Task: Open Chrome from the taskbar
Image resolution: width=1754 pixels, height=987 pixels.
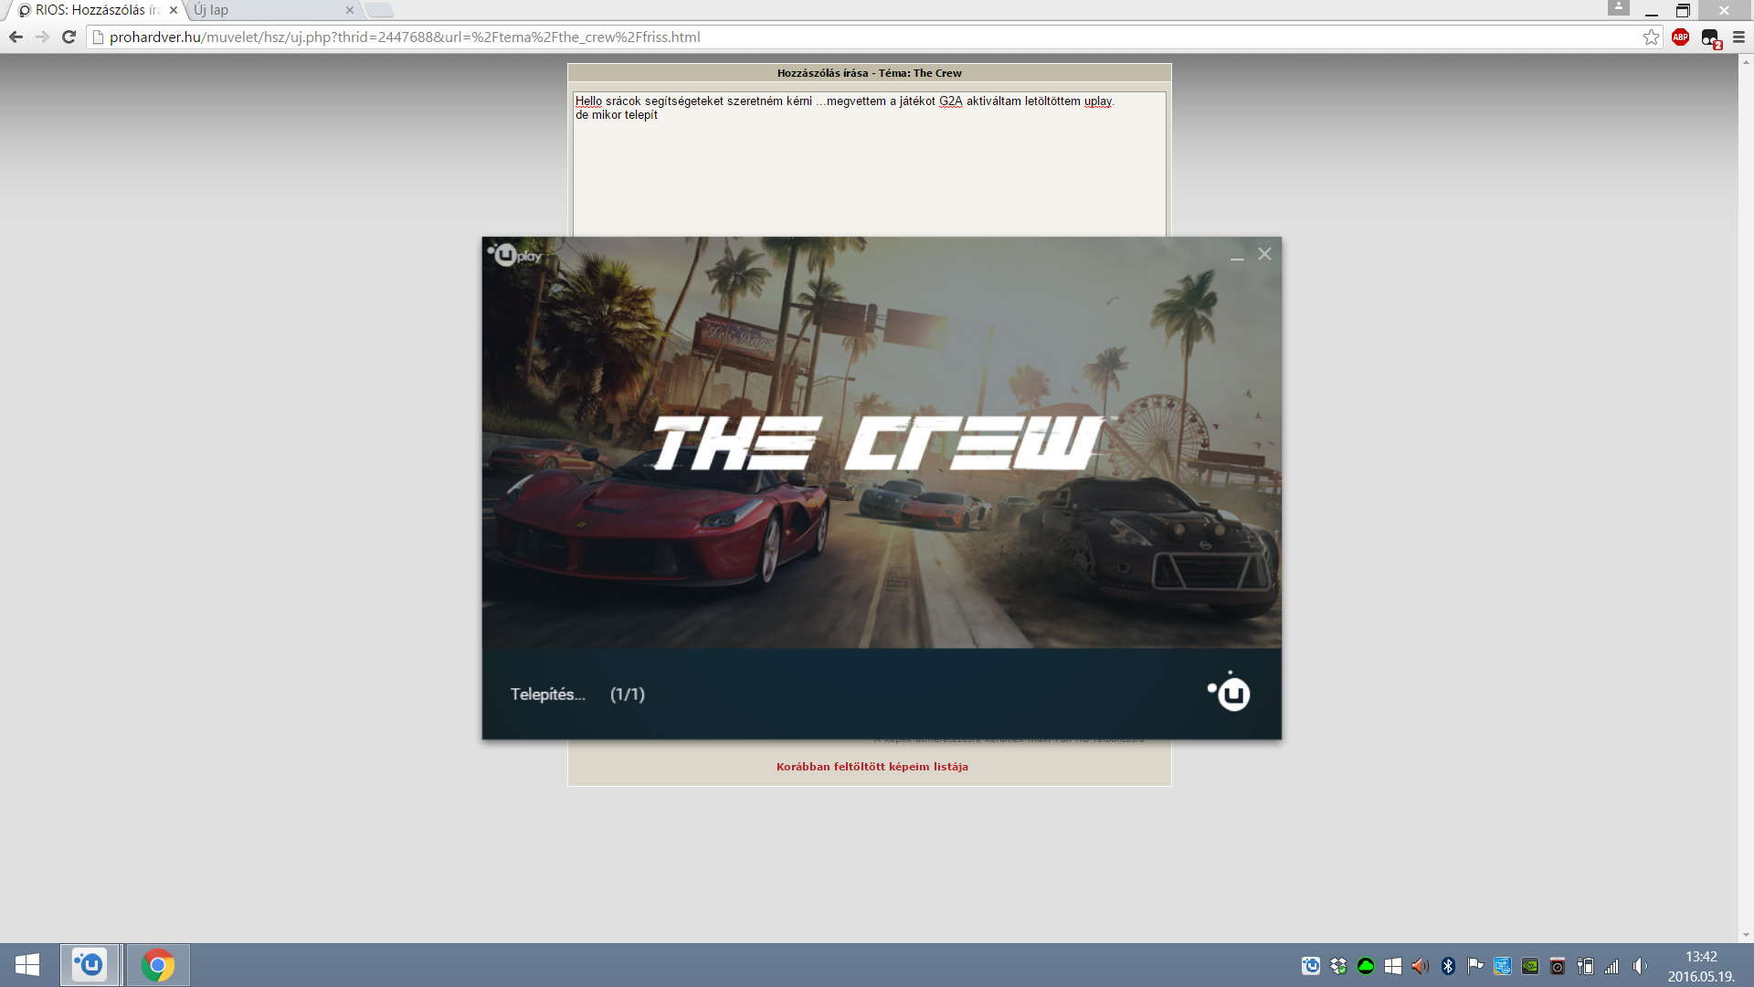Action: 158,965
